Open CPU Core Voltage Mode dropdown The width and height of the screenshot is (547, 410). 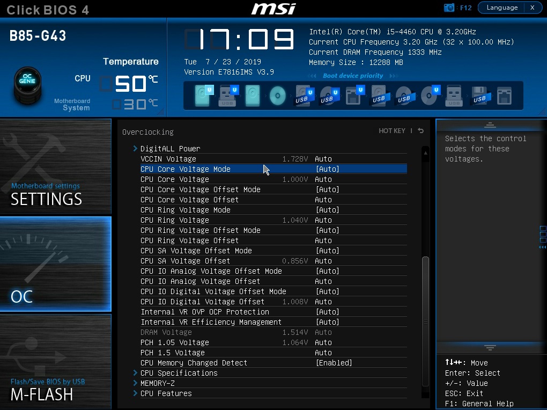327,169
